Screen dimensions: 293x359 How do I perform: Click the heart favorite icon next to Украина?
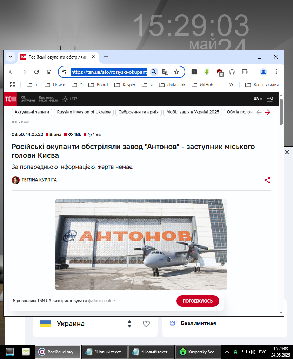(x=146, y=324)
